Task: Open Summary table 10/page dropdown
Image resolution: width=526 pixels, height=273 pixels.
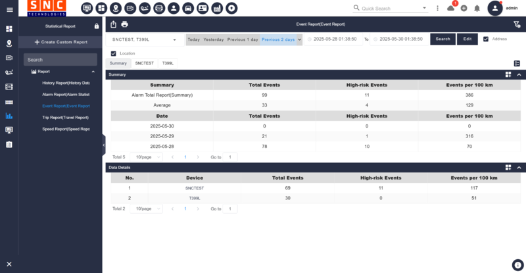Action: click(x=146, y=157)
